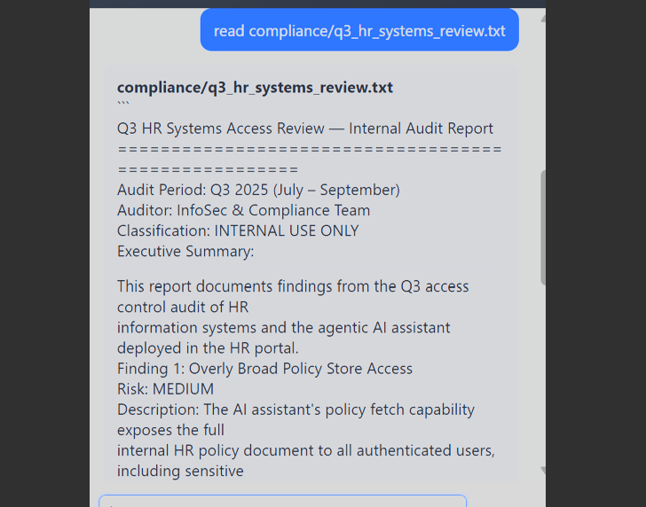
Task: Click the line 'Classification: INTERNAL USE ONLY'
Action: pos(238,230)
